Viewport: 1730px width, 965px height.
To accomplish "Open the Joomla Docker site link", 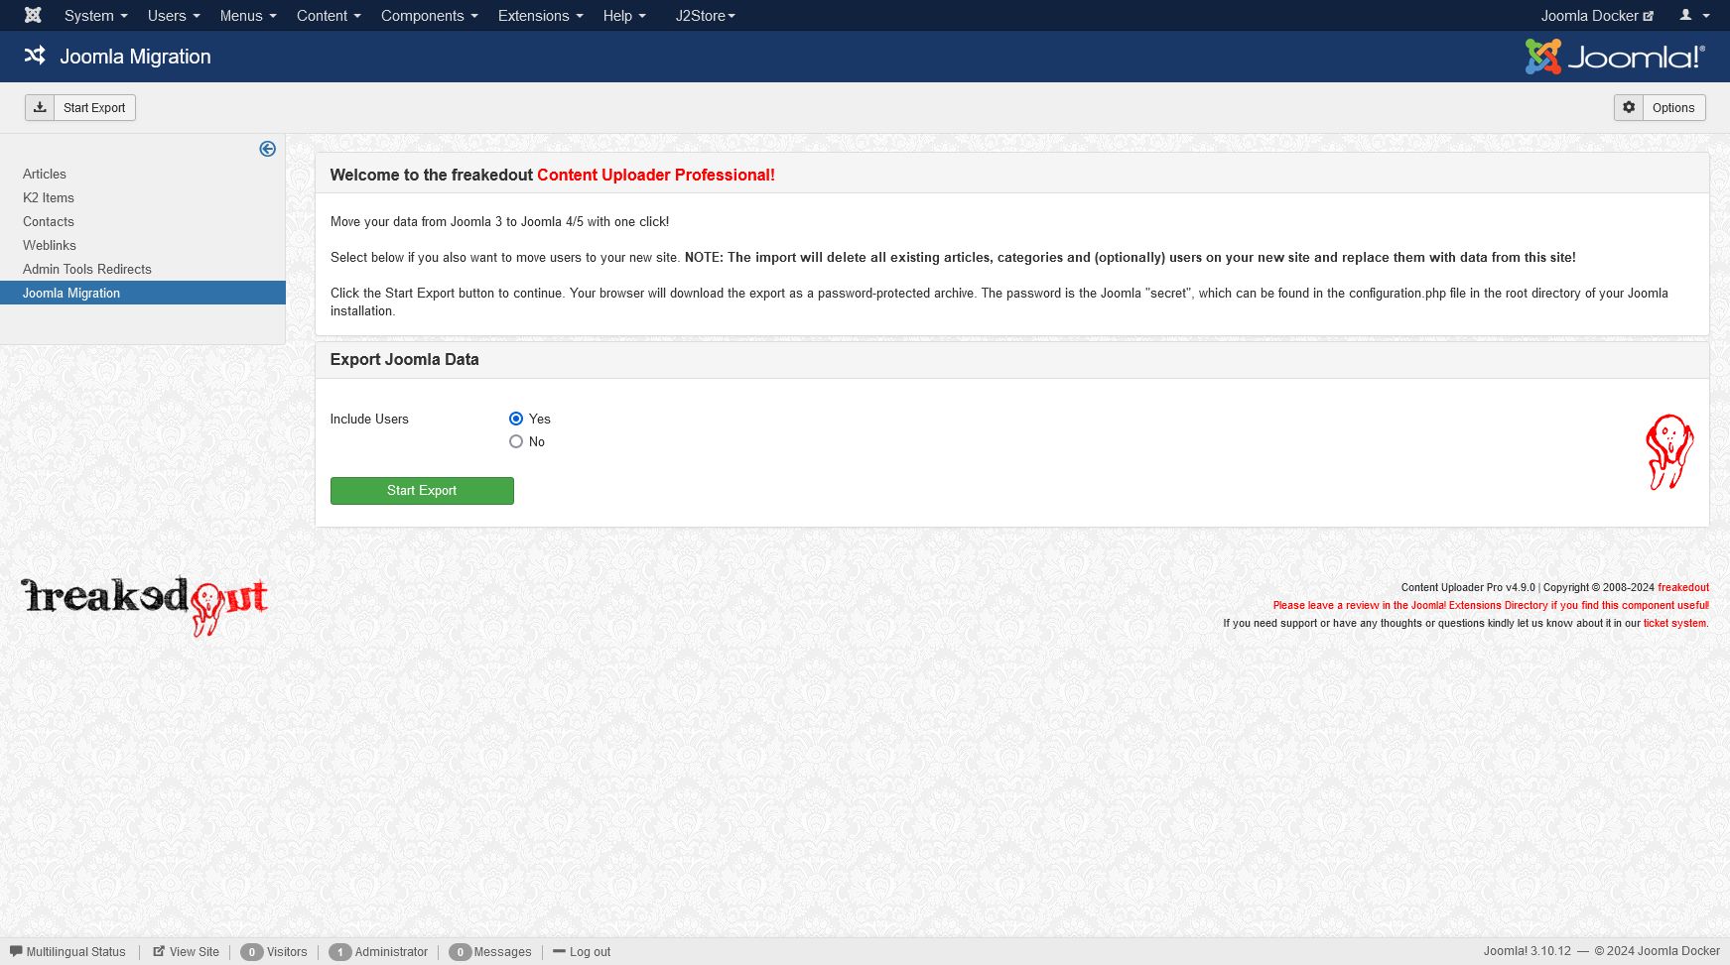I will coord(1597,16).
